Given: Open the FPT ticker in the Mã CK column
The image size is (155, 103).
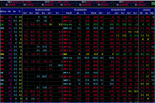Looking at the screenshot, I should click(2, 36).
